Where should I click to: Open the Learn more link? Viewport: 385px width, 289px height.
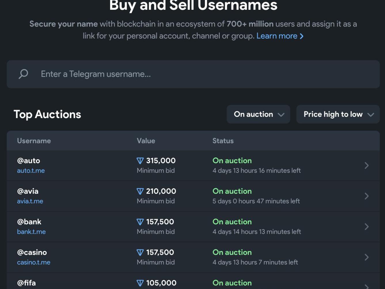(x=280, y=36)
